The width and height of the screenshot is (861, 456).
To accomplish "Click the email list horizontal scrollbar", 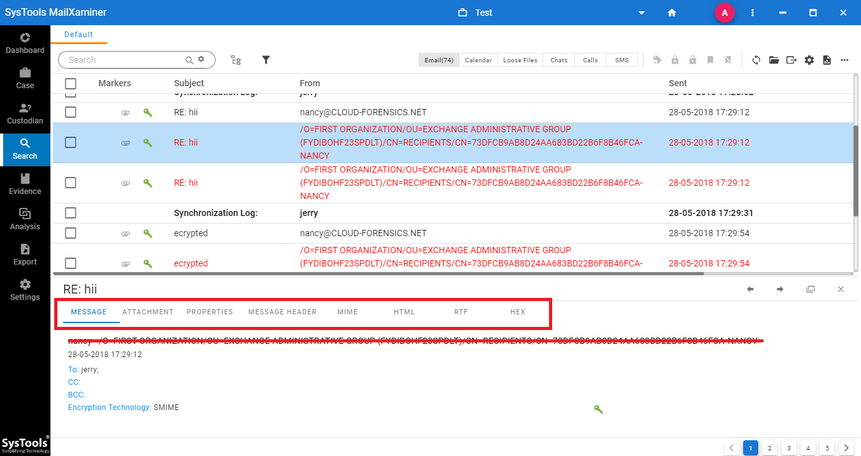I will [378, 274].
